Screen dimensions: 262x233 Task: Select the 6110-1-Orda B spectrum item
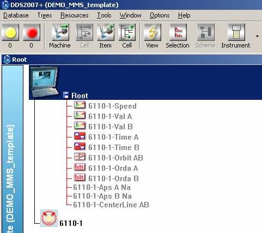(x=114, y=178)
